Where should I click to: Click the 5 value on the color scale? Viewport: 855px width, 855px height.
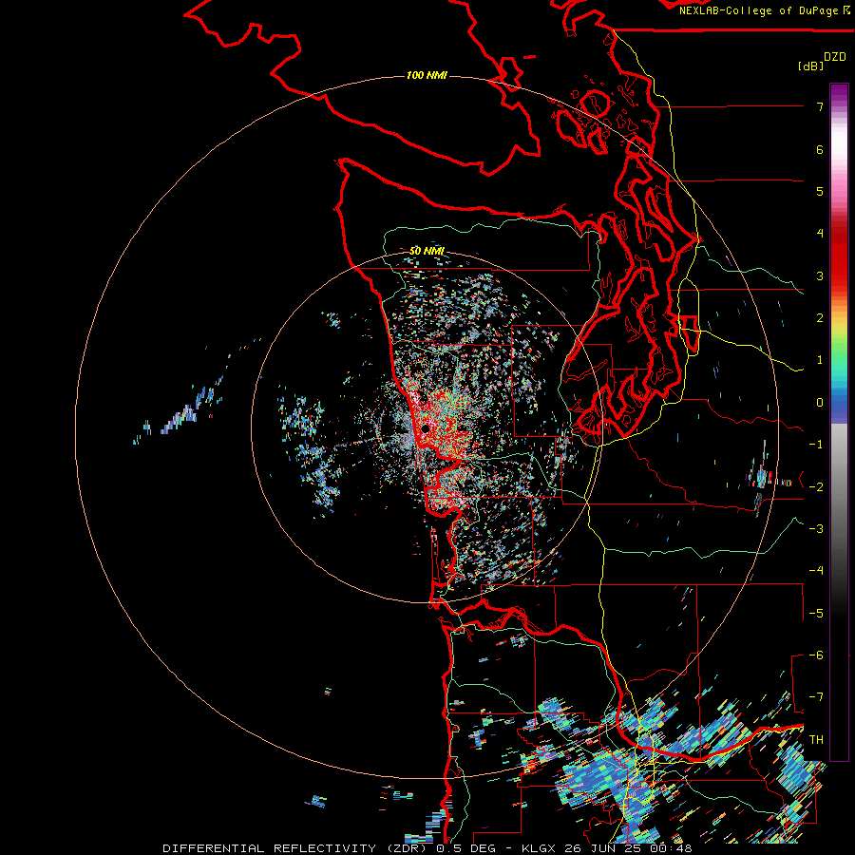[820, 191]
